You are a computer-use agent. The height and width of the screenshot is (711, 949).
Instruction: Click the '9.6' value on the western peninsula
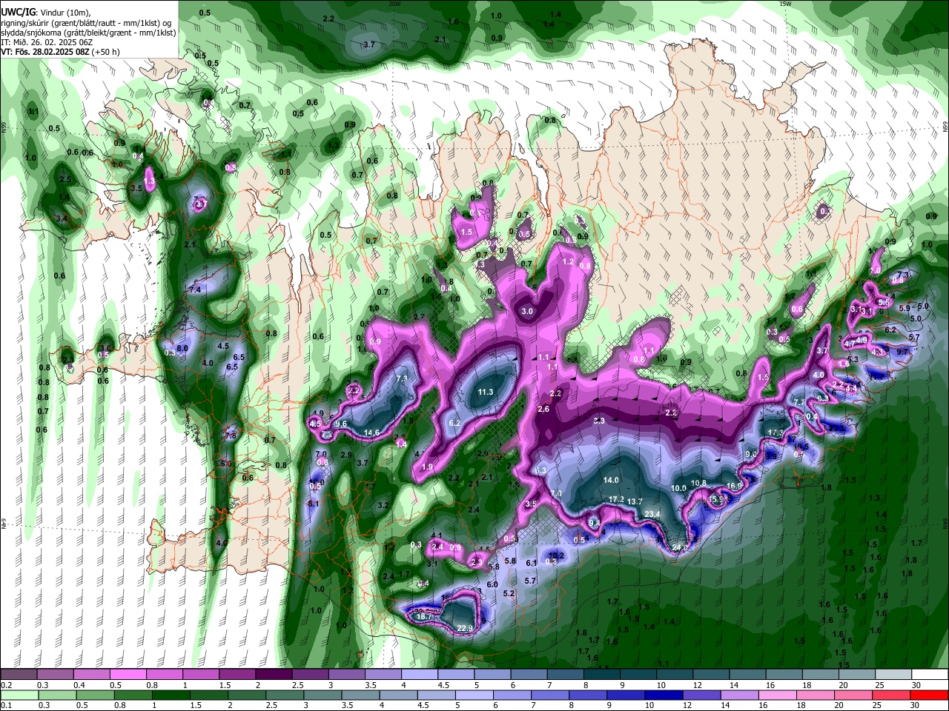click(x=342, y=424)
